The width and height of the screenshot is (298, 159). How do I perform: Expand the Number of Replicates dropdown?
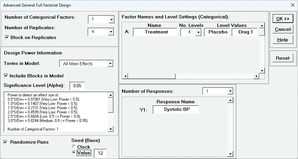pyautogui.click(x=111, y=32)
